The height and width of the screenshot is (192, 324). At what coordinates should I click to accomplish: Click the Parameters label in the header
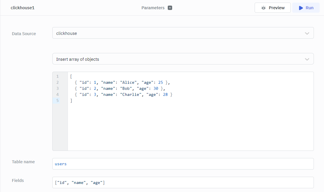coord(153,8)
